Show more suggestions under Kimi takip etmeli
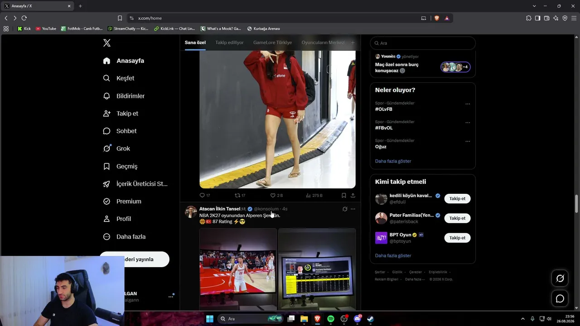The image size is (580, 326). [393, 256]
